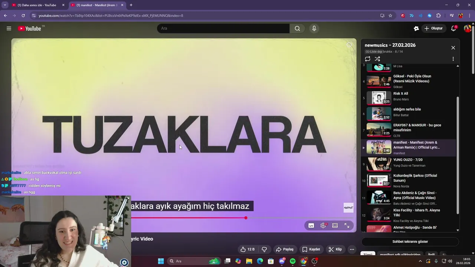The height and width of the screenshot is (267, 475).
Task: Open the tab search dropdown
Action: pyautogui.click(x=5, y=5)
